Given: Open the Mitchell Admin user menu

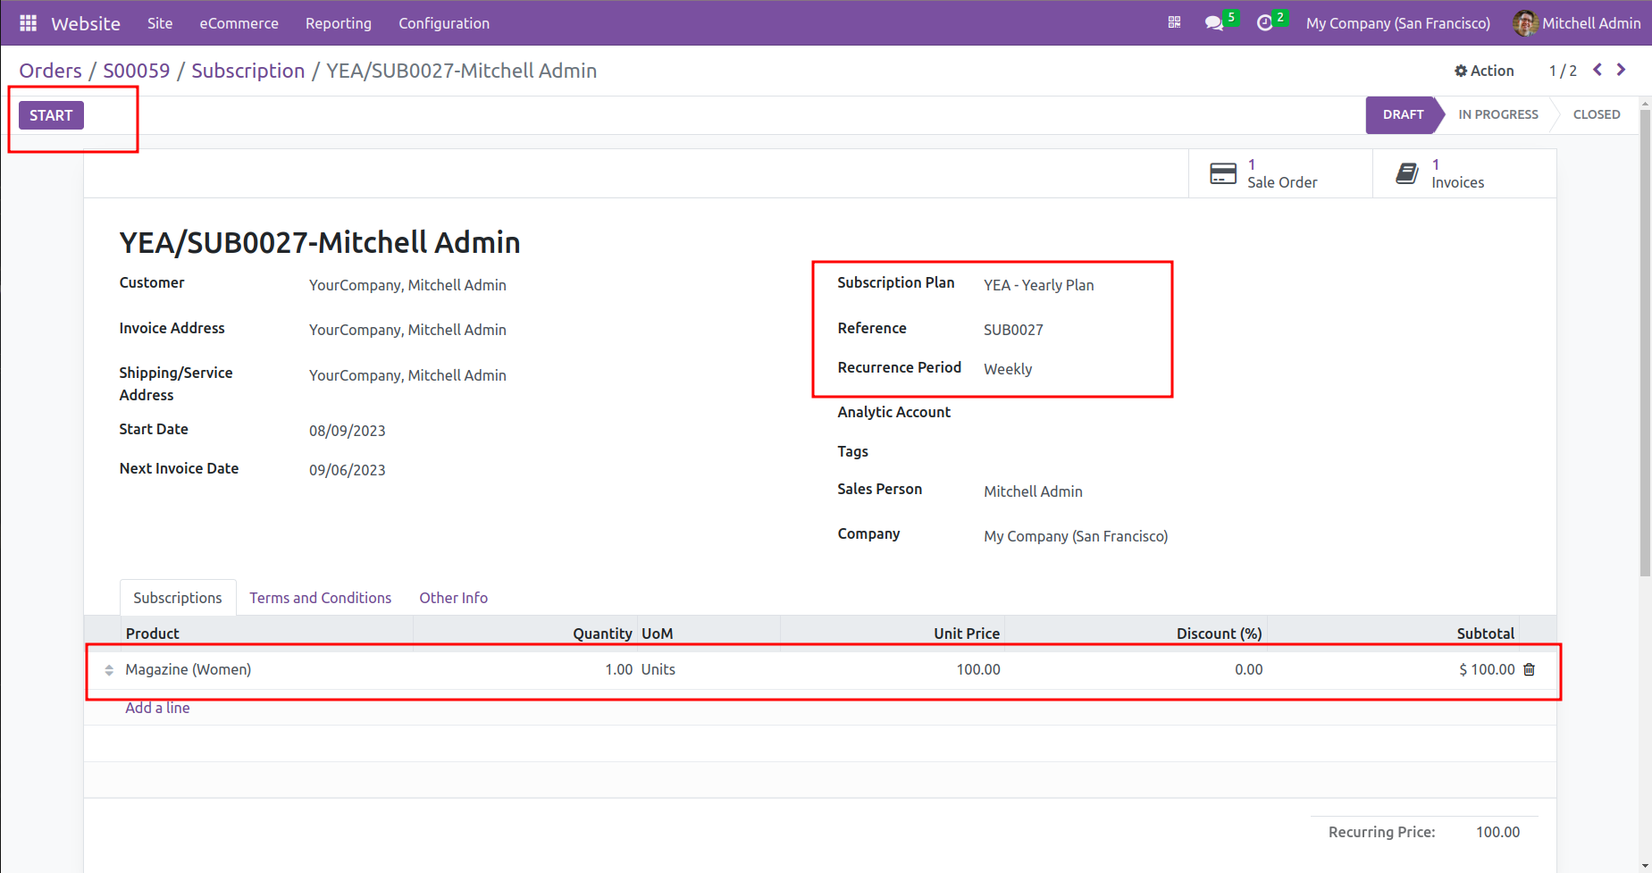Looking at the screenshot, I should coord(1578,23).
